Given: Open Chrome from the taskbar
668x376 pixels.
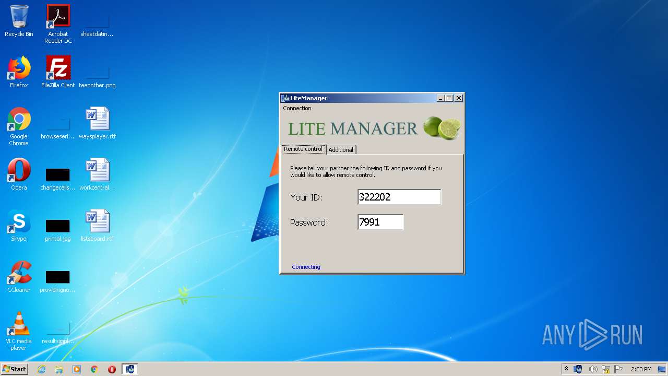Looking at the screenshot, I should [94, 369].
